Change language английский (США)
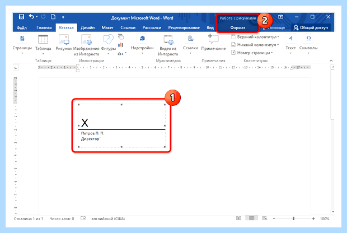Screen dimensions: 347x233 108,219
